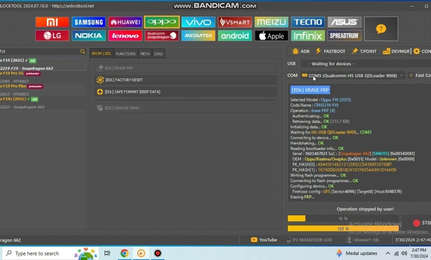Switch to the META tab
Viewport: 431px width, 260px height.
(x=145, y=54)
